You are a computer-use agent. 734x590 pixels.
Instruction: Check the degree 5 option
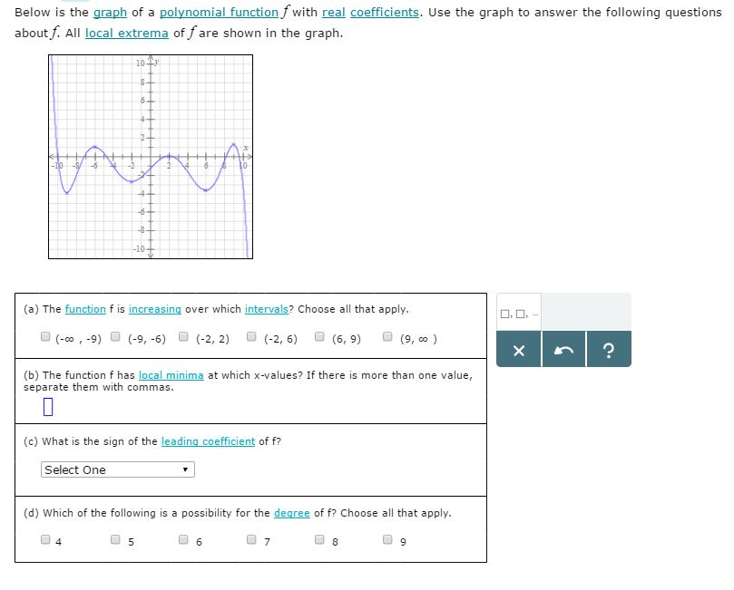[115, 539]
